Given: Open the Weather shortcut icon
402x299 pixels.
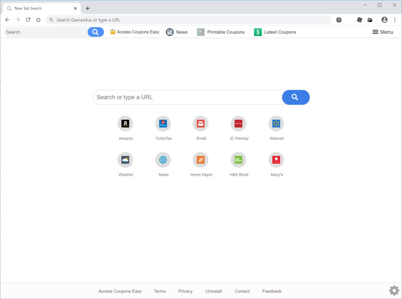Looking at the screenshot, I should (x=125, y=160).
